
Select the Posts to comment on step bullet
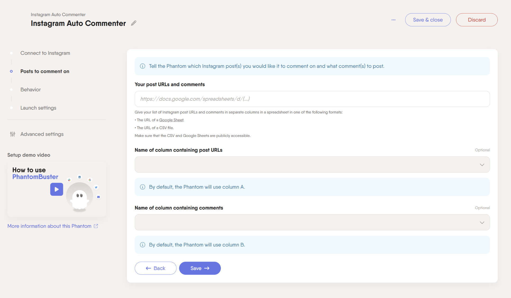[11, 71]
